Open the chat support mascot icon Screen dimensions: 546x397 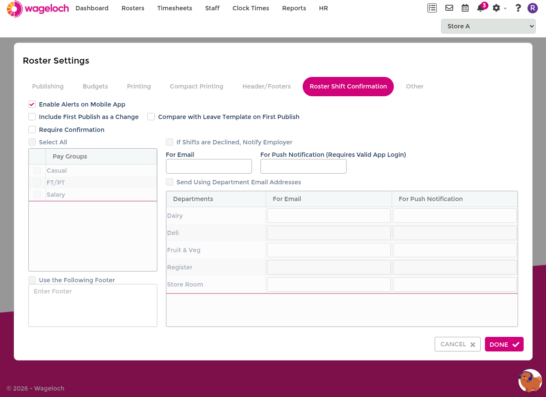pyautogui.click(x=530, y=381)
